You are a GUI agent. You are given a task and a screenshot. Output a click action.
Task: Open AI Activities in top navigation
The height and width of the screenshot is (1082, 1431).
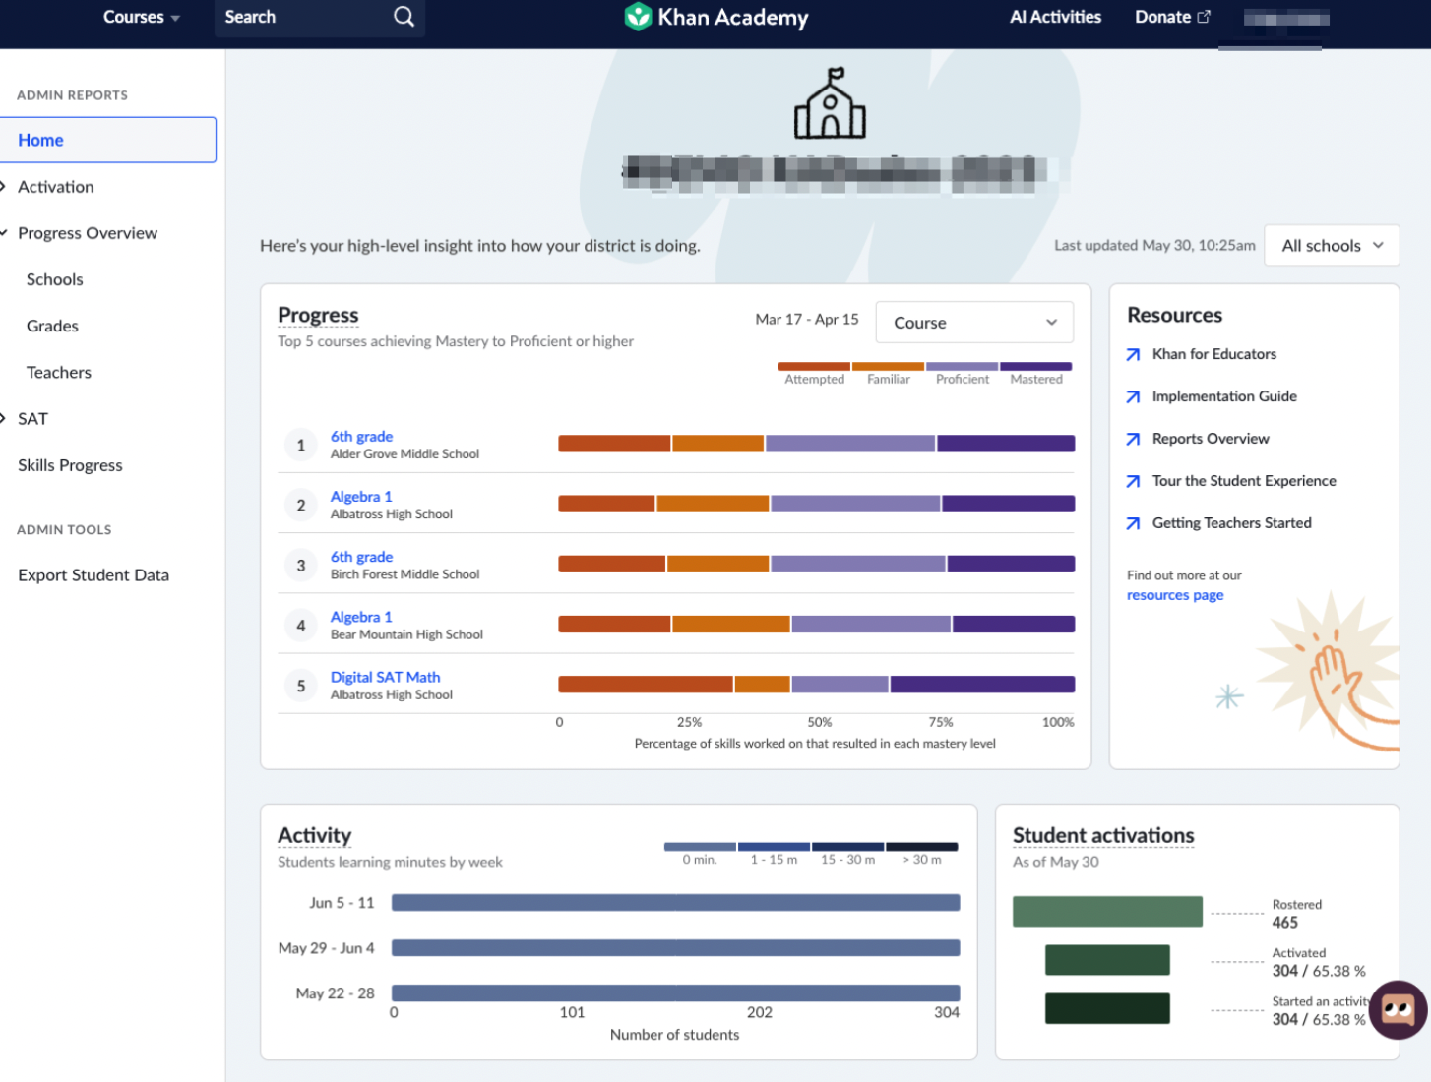pos(1055,17)
